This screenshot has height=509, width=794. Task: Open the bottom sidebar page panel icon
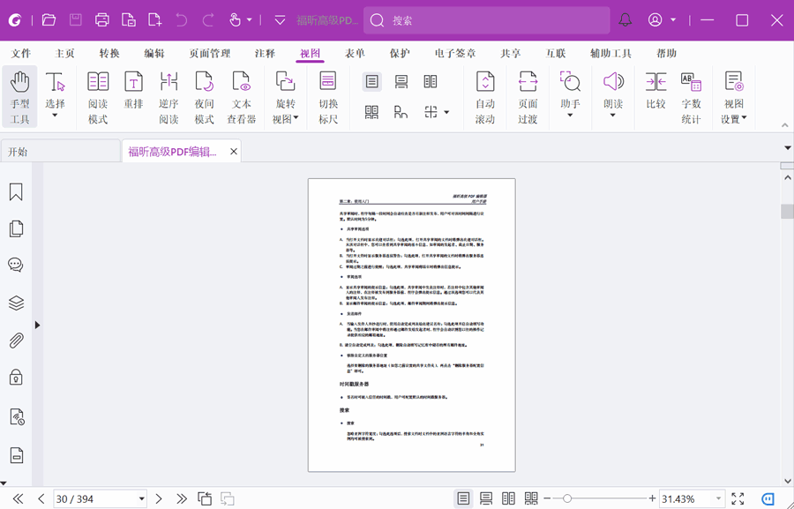coord(16,455)
